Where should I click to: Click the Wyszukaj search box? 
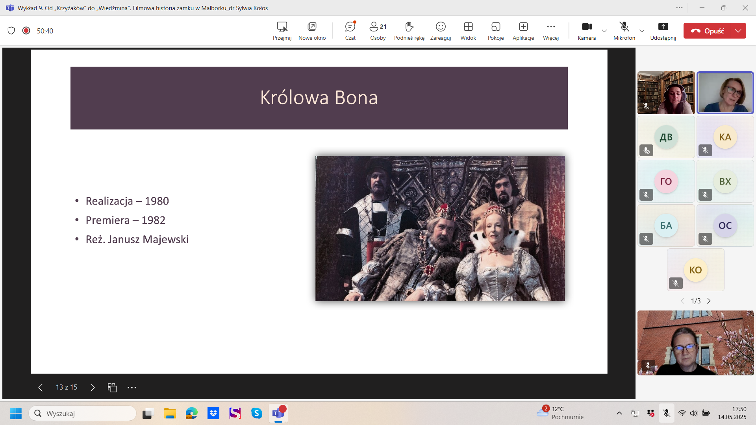82,413
